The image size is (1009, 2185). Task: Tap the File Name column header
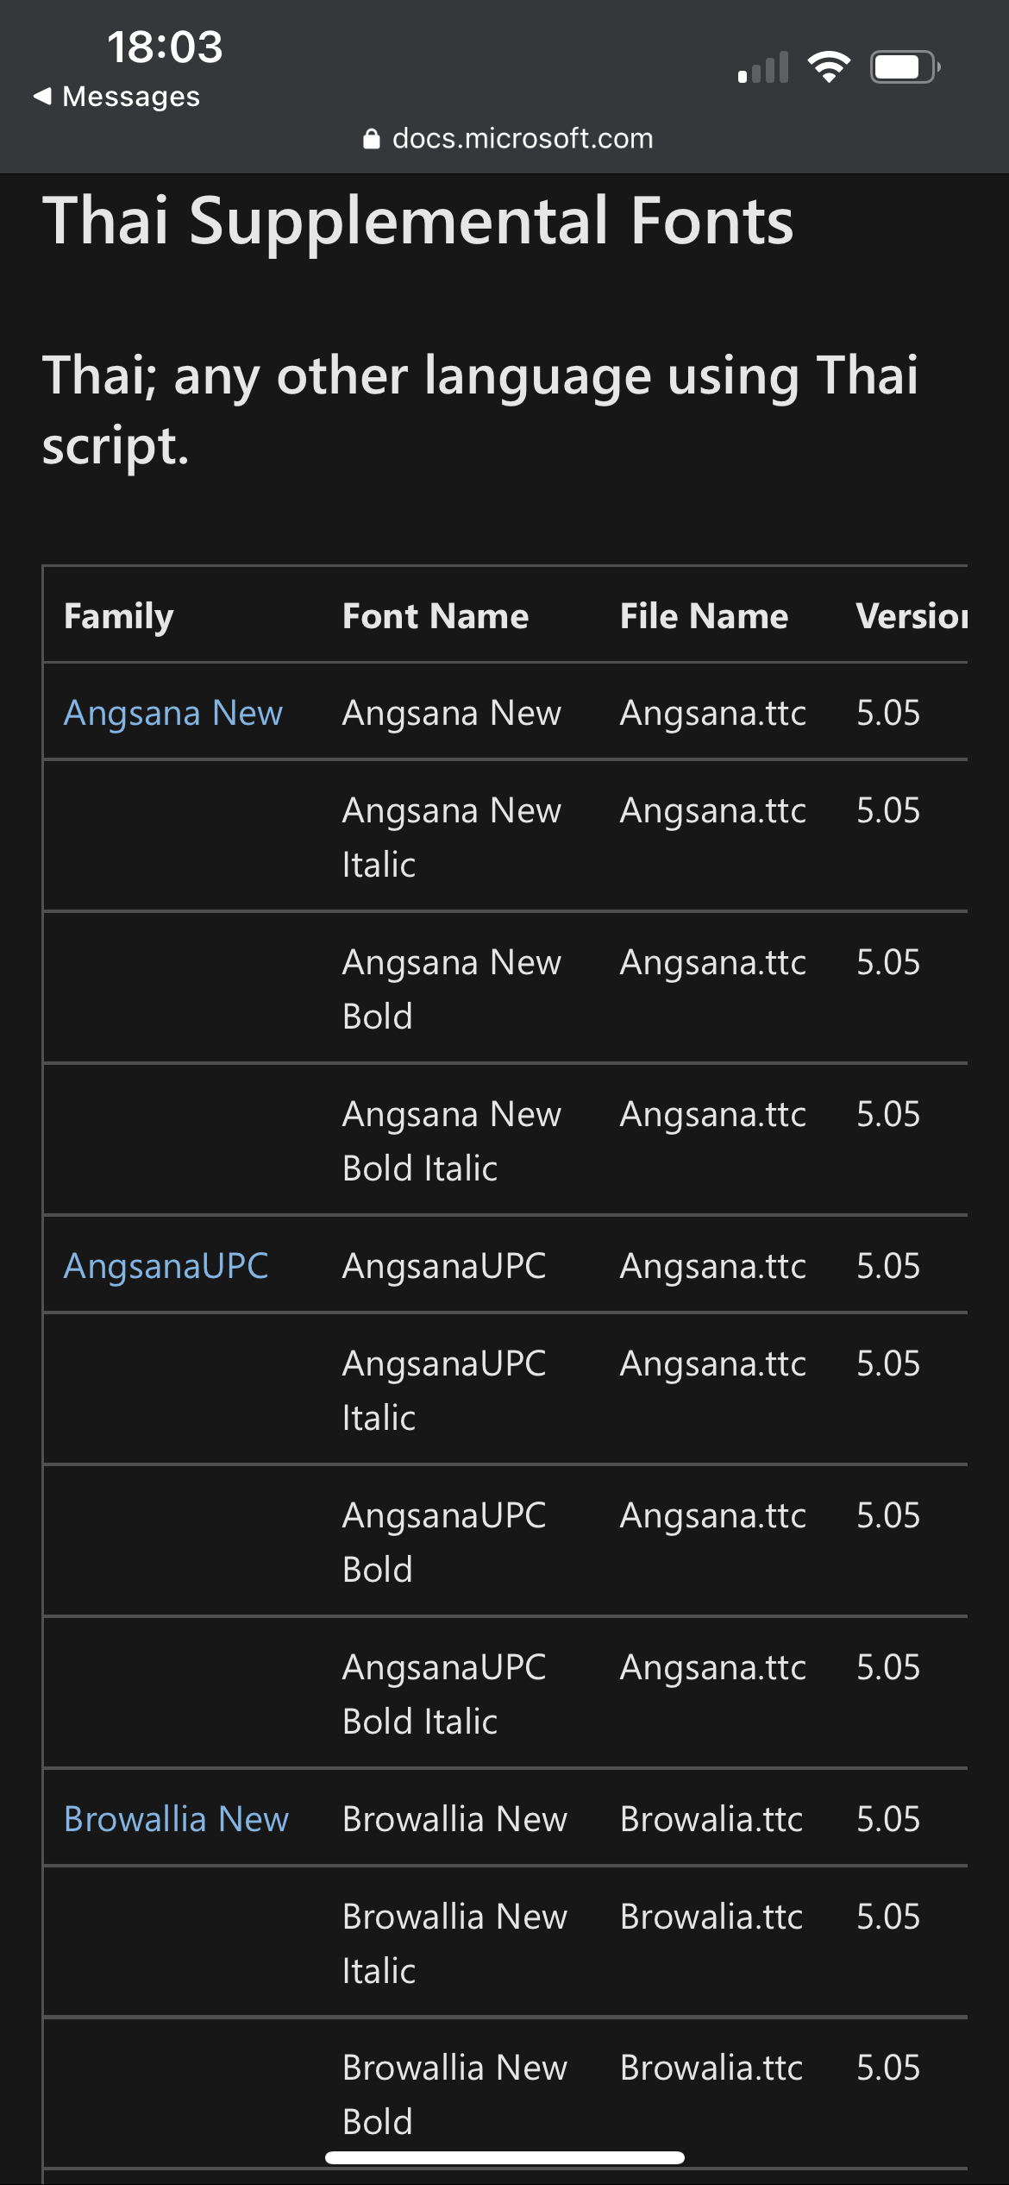pyautogui.click(x=704, y=616)
